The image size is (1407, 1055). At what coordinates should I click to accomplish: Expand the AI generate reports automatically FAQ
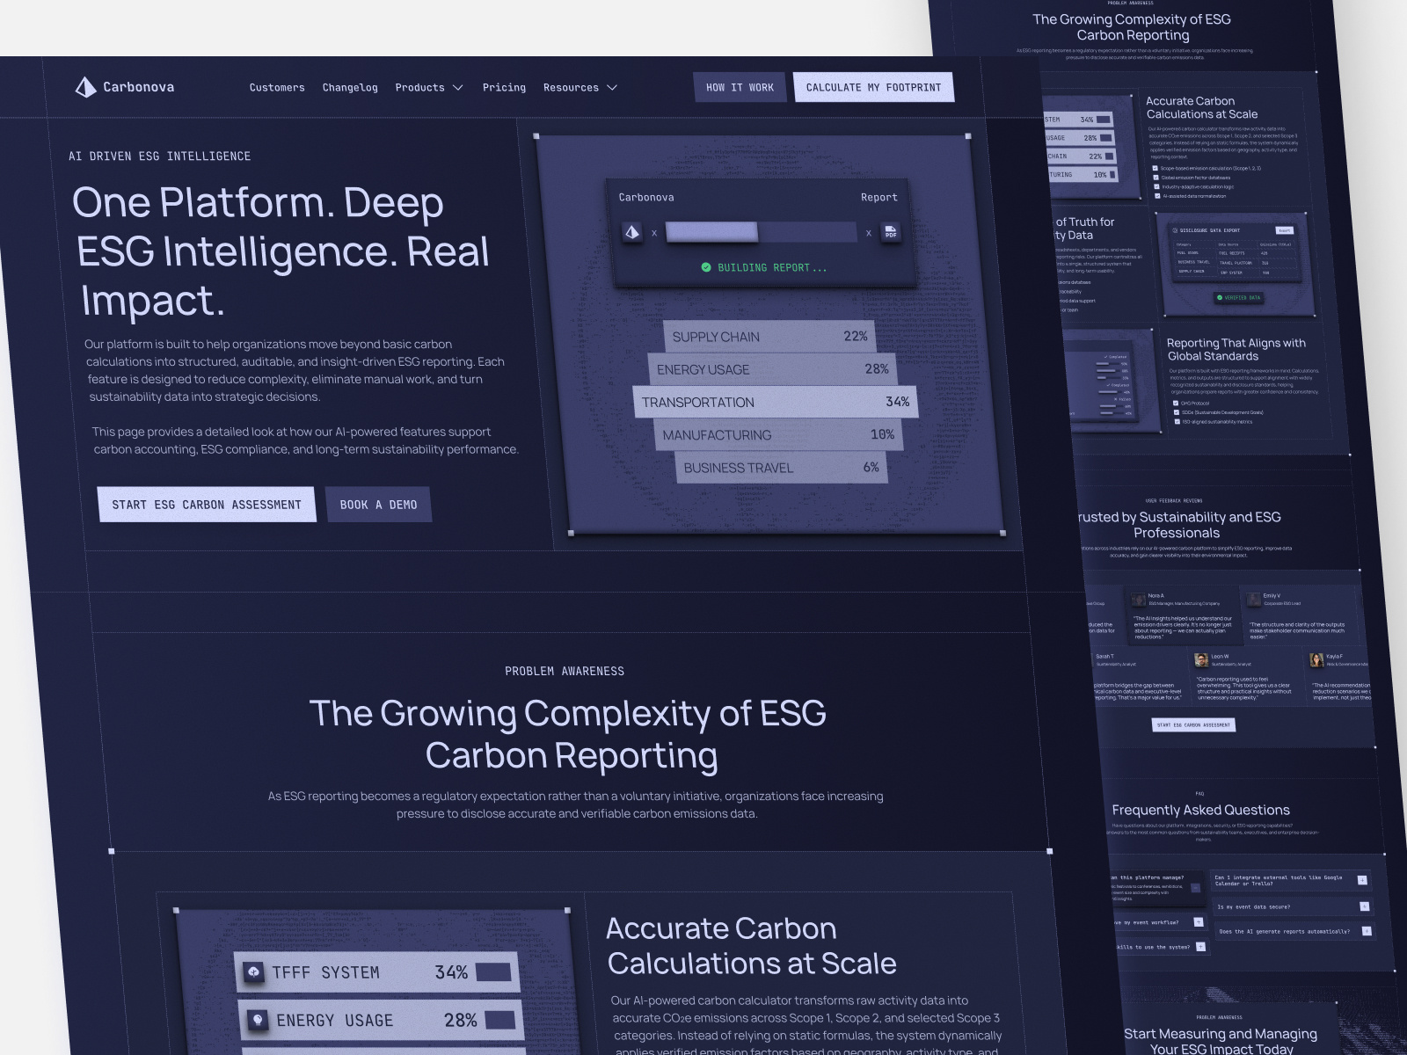(1367, 931)
